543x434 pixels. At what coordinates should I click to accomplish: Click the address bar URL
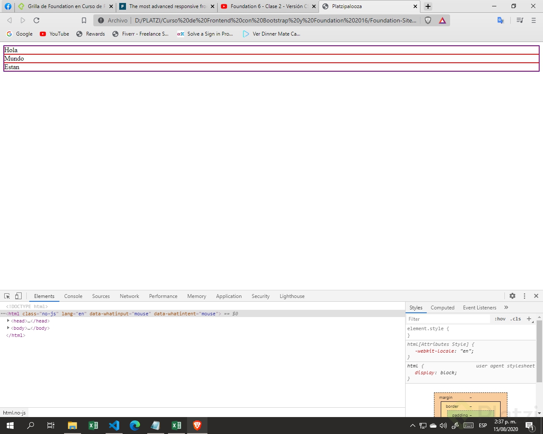(x=275, y=20)
